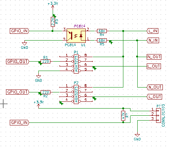The image size is (170, 148).
Task: Click the R1 220 resistor
Action: tap(46, 61)
